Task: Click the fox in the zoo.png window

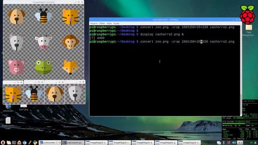Action: coord(70,67)
